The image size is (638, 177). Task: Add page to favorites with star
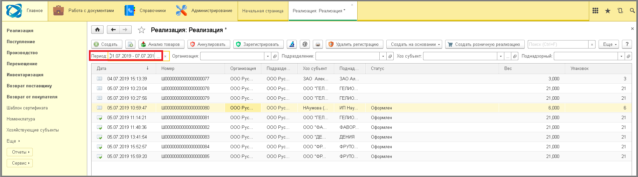click(x=141, y=30)
